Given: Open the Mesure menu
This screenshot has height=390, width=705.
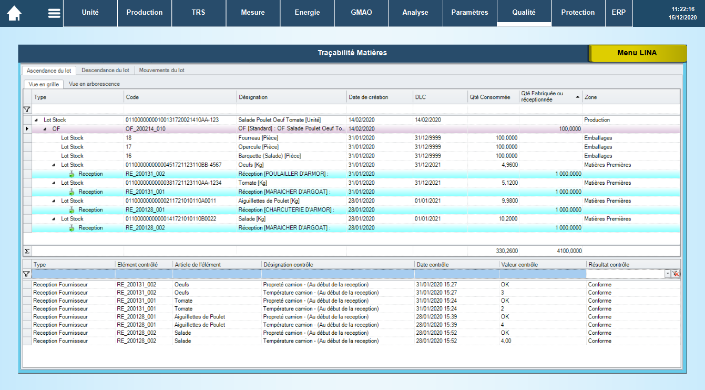Looking at the screenshot, I should click(x=253, y=13).
